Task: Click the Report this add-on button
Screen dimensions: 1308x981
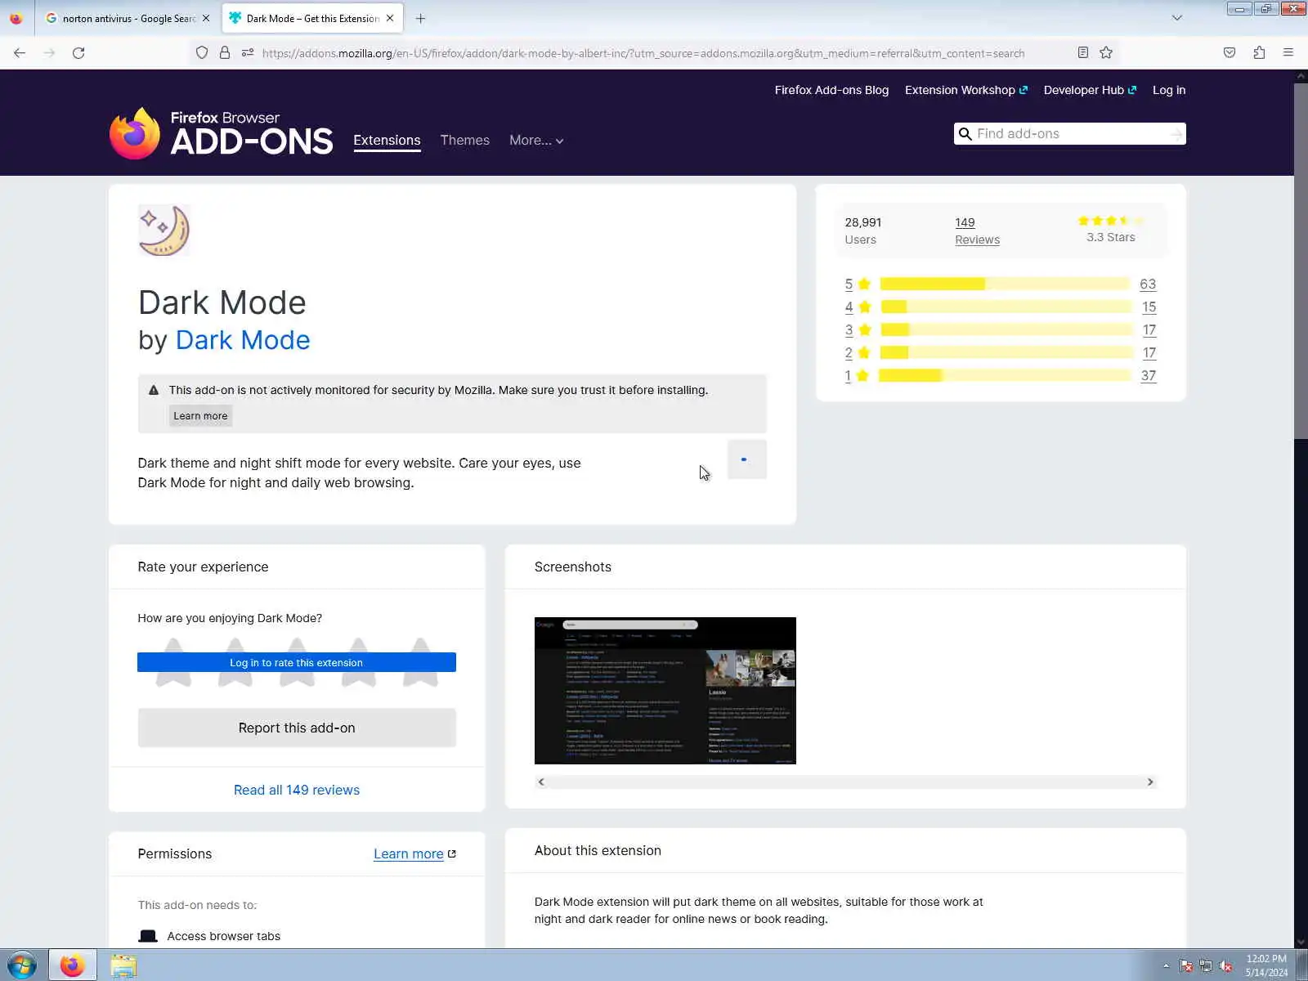Action: 297,728
